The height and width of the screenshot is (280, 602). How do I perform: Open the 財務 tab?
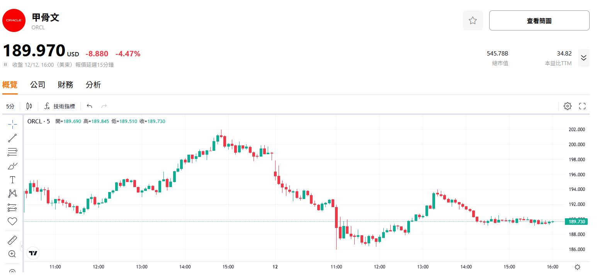[x=65, y=85]
